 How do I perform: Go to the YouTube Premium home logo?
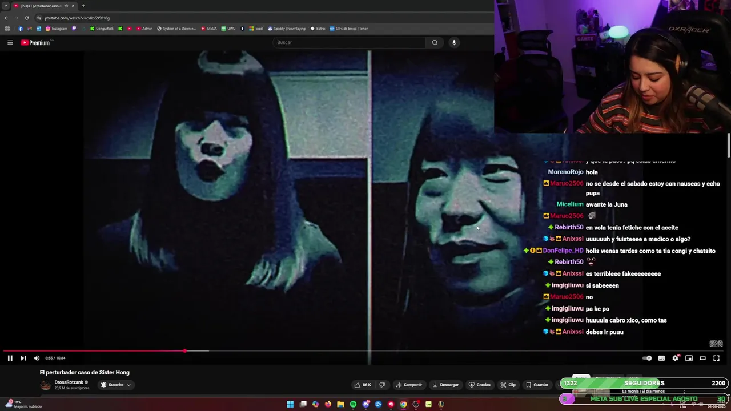(x=37, y=42)
